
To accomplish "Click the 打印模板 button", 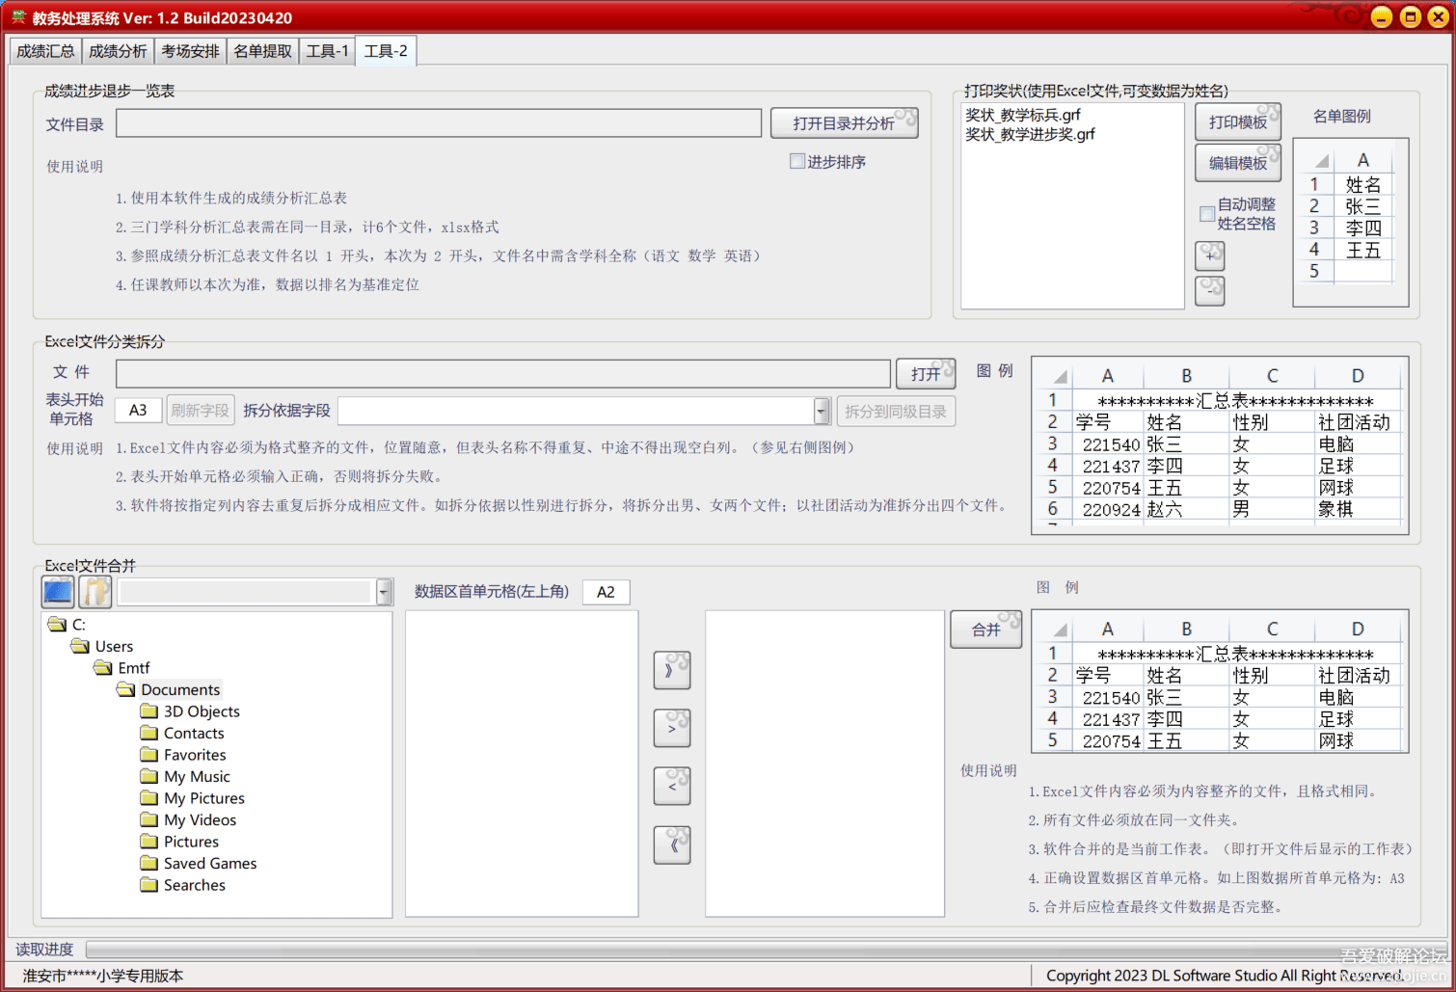I will (1238, 122).
